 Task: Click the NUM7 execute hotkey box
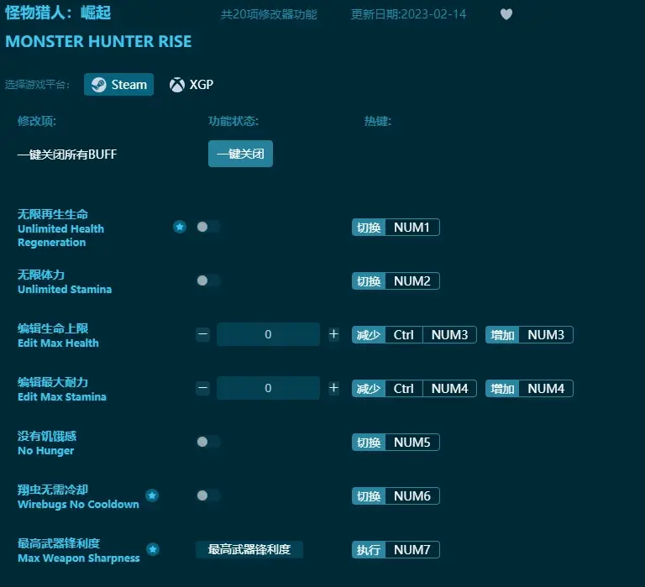coord(396,549)
